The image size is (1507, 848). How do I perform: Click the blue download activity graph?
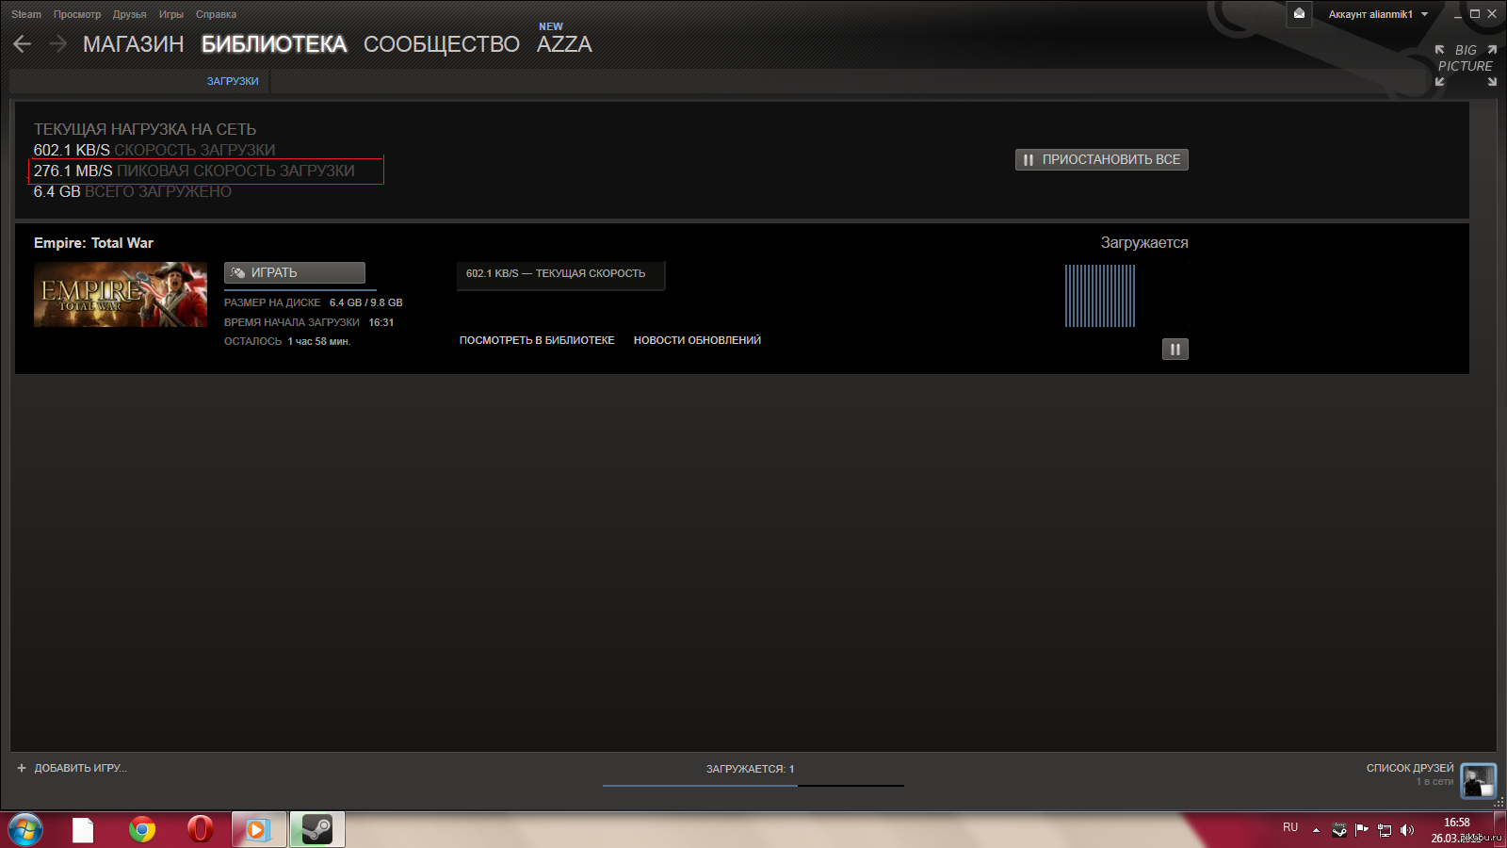pos(1100,296)
